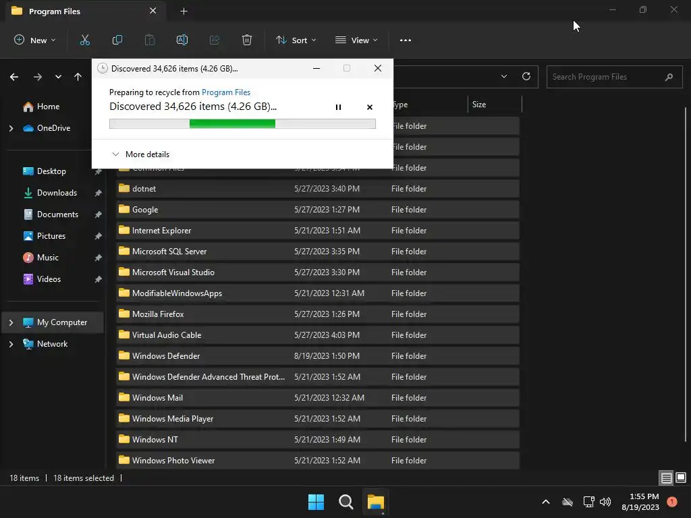This screenshot has height=518, width=691.
Task: Select the Windows Media Player folder
Action: coord(317,419)
